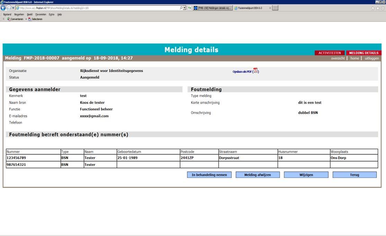Open the browser home icon
The image size is (386, 236).
pyautogui.click(x=373, y=8)
